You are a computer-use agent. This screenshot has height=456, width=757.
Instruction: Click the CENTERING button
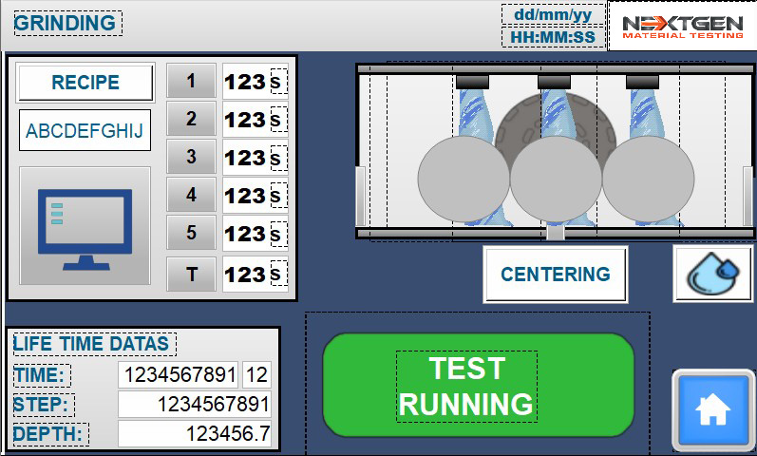(556, 275)
